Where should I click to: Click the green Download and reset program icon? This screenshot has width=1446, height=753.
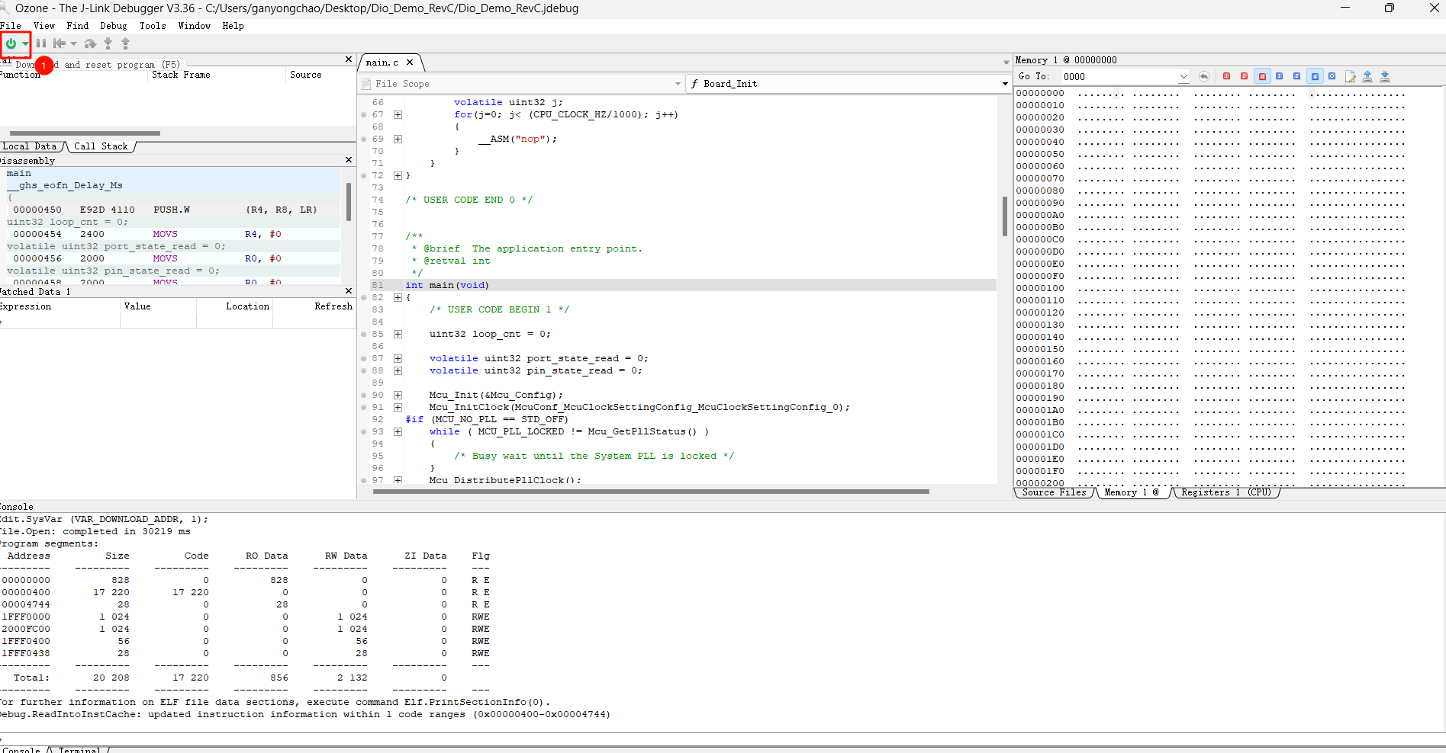click(x=11, y=43)
